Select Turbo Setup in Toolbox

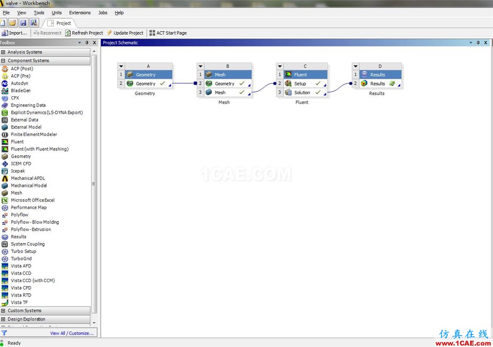23,251
